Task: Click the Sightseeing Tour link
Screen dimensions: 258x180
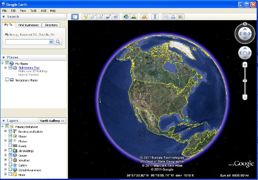Action: 29,67
